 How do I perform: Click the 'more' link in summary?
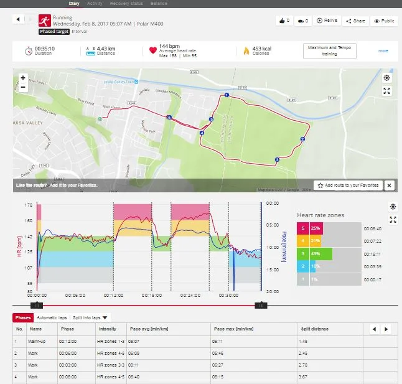tap(383, 51)
